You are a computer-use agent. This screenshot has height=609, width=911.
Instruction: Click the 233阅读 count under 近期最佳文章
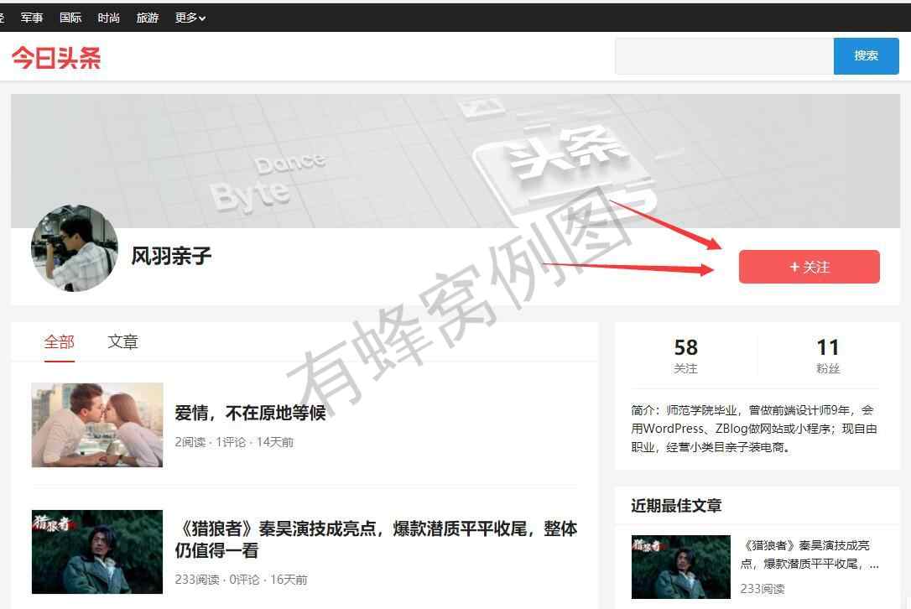coord(763,589)
